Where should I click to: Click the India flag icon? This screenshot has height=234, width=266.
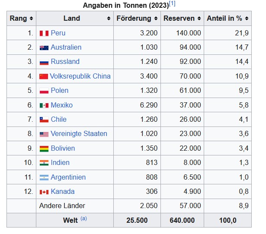point(44,163)
